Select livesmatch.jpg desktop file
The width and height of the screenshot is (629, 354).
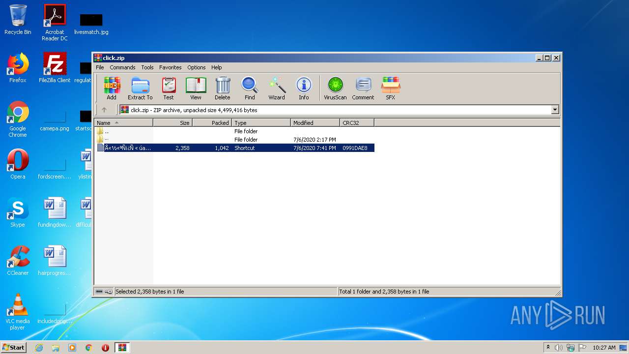click(91, 24)
